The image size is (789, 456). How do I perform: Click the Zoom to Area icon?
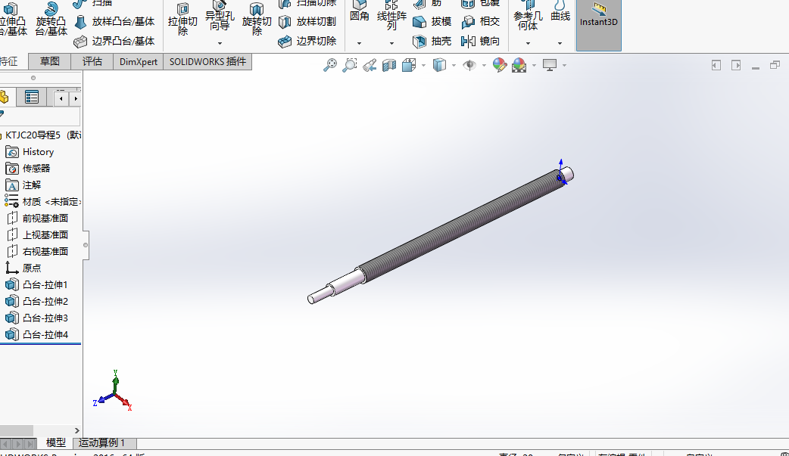tap(349, 65)
